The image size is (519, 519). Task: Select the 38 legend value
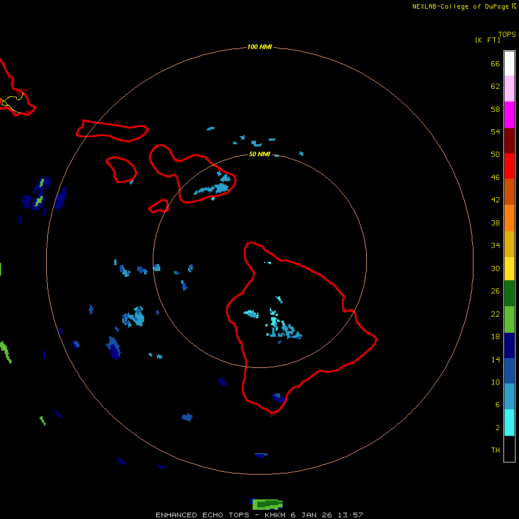(495, 223)
